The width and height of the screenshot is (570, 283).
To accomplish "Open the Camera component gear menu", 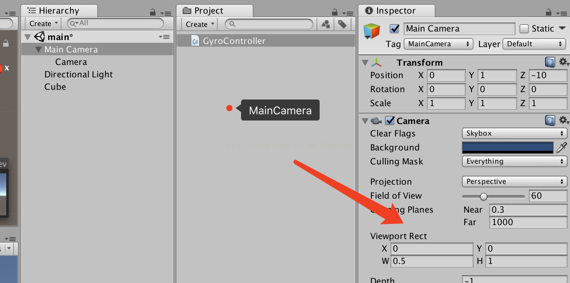I will coord(563,121).
